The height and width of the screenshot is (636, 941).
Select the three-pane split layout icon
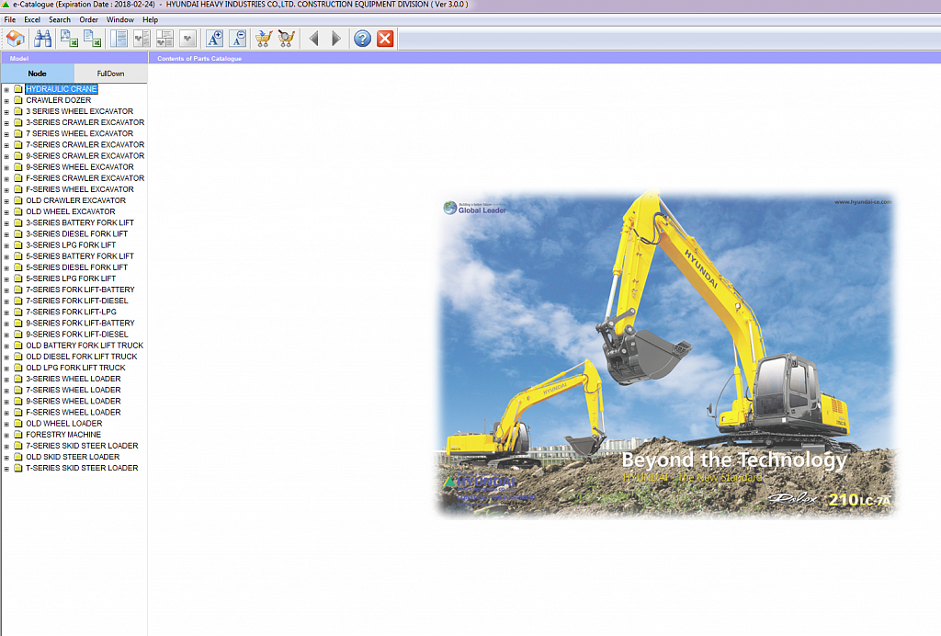(164, 39)
